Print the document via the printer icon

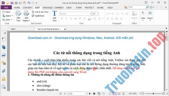coord(16,3)
